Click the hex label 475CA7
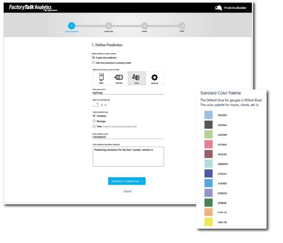 222,174
